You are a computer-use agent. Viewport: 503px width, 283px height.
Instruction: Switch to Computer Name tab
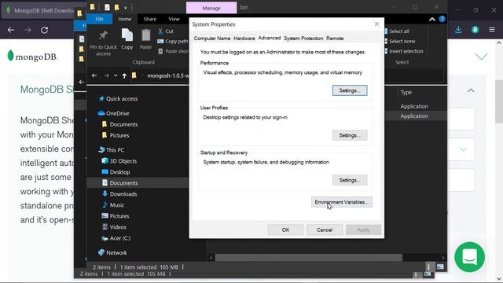[211, 39]
